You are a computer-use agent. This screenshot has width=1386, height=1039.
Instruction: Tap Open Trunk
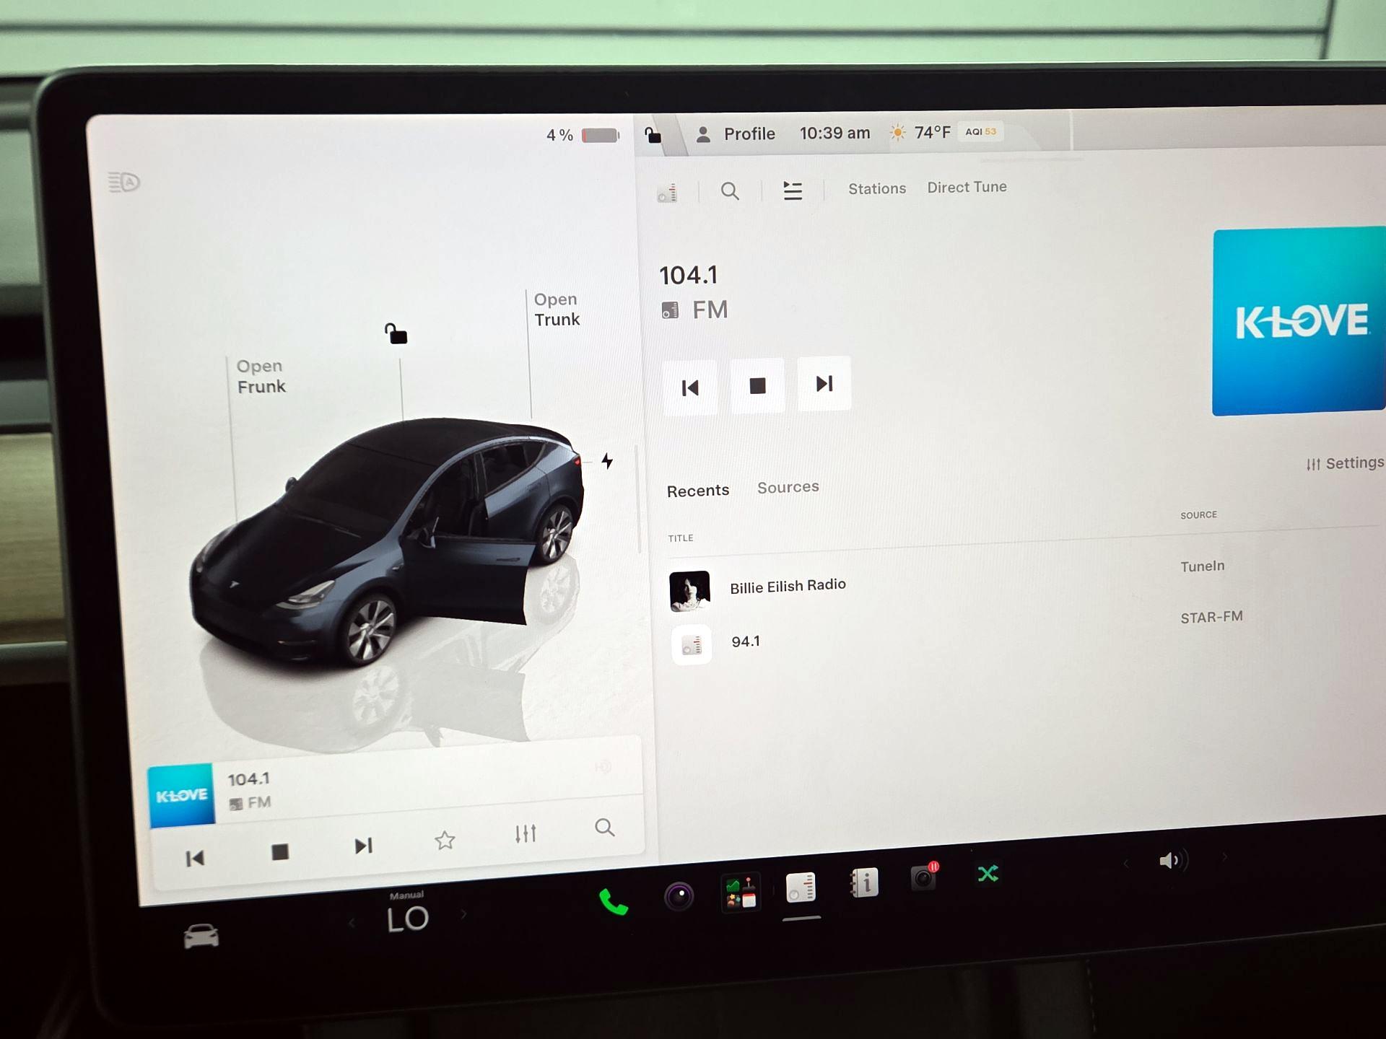[557, 310]
